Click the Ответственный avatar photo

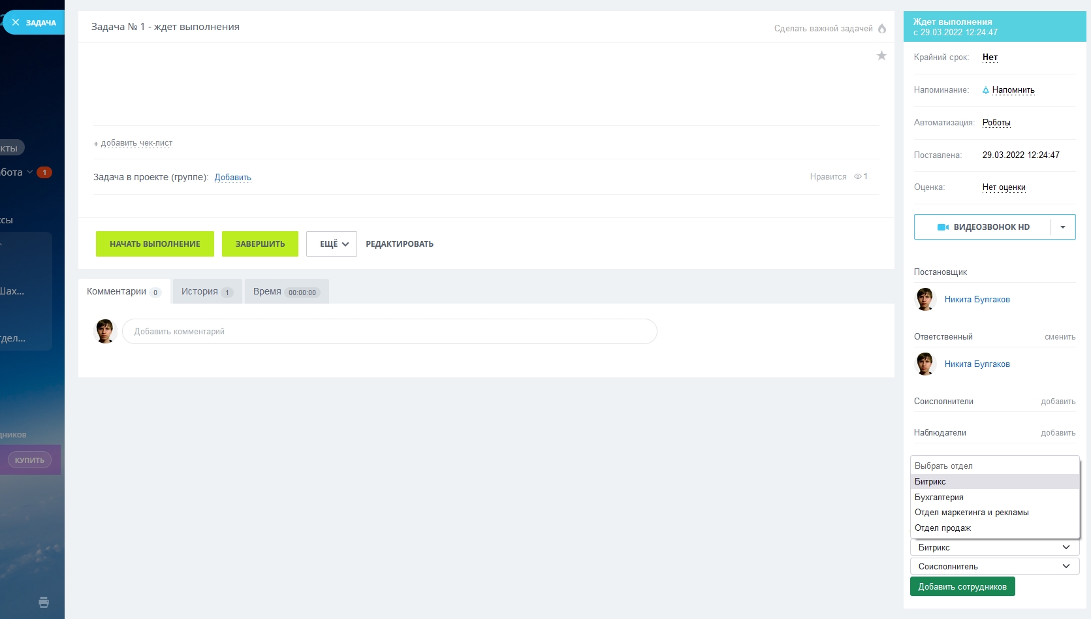[x=925, y=364]
